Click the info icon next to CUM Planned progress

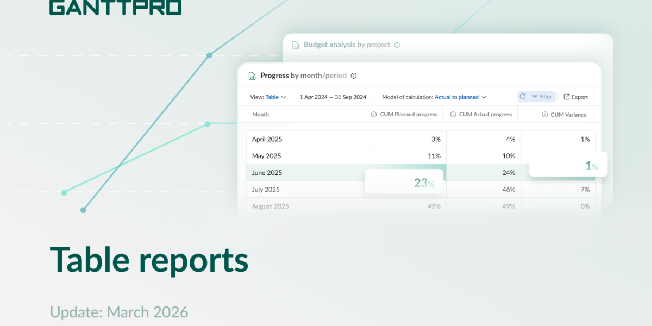pos(373,114)
